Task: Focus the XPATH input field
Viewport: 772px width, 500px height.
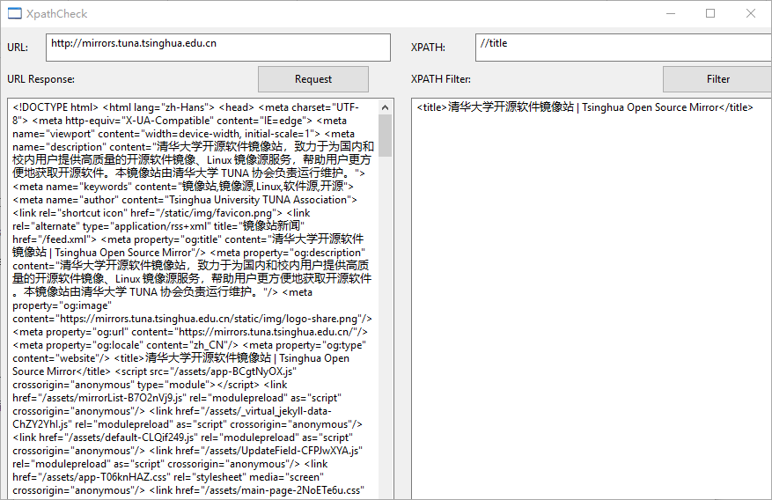Action: pos(623,48)
